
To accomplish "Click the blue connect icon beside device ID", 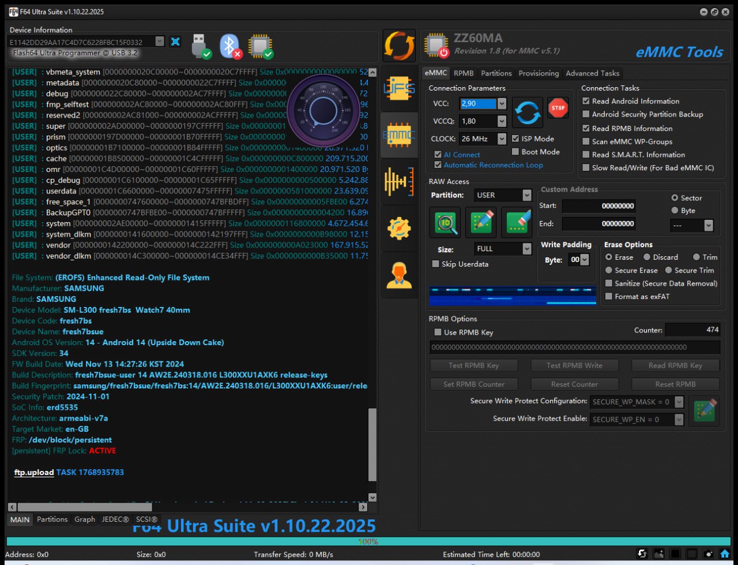I will tap(175, 42).
